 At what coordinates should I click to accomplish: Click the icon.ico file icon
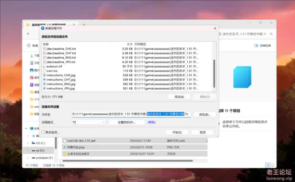[x=45, y=71]
